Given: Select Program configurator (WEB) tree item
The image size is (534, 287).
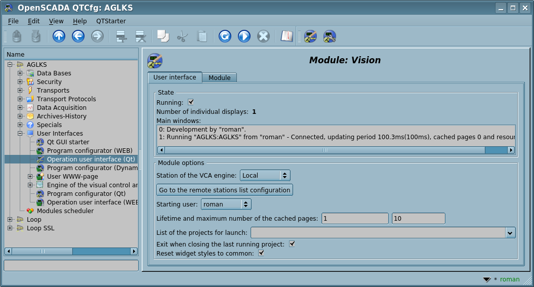Looking at the screenshot, I should coord(90,150).
